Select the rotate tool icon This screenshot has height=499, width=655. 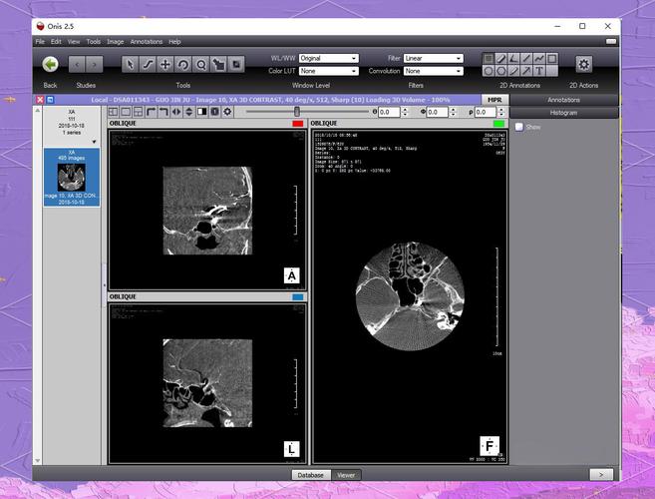point(183,65)
